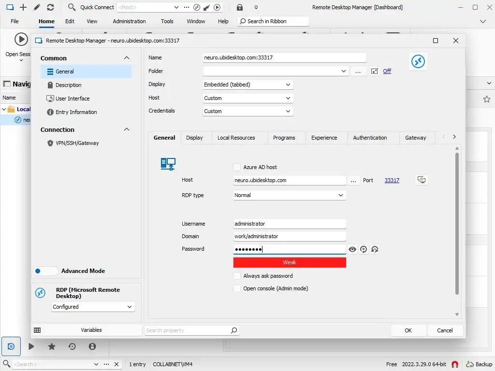
Task: Switch to the Local Resources tab
Action: (x=236, y=138)
